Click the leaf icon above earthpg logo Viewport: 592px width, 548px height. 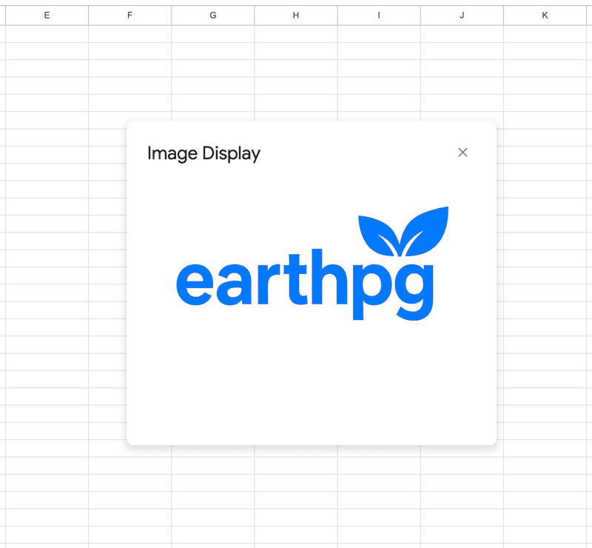click(x=403, y=230)
